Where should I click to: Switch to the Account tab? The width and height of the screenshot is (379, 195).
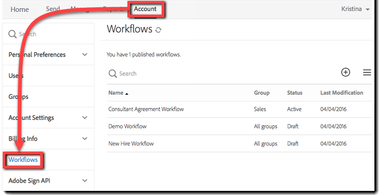[145, 9]
